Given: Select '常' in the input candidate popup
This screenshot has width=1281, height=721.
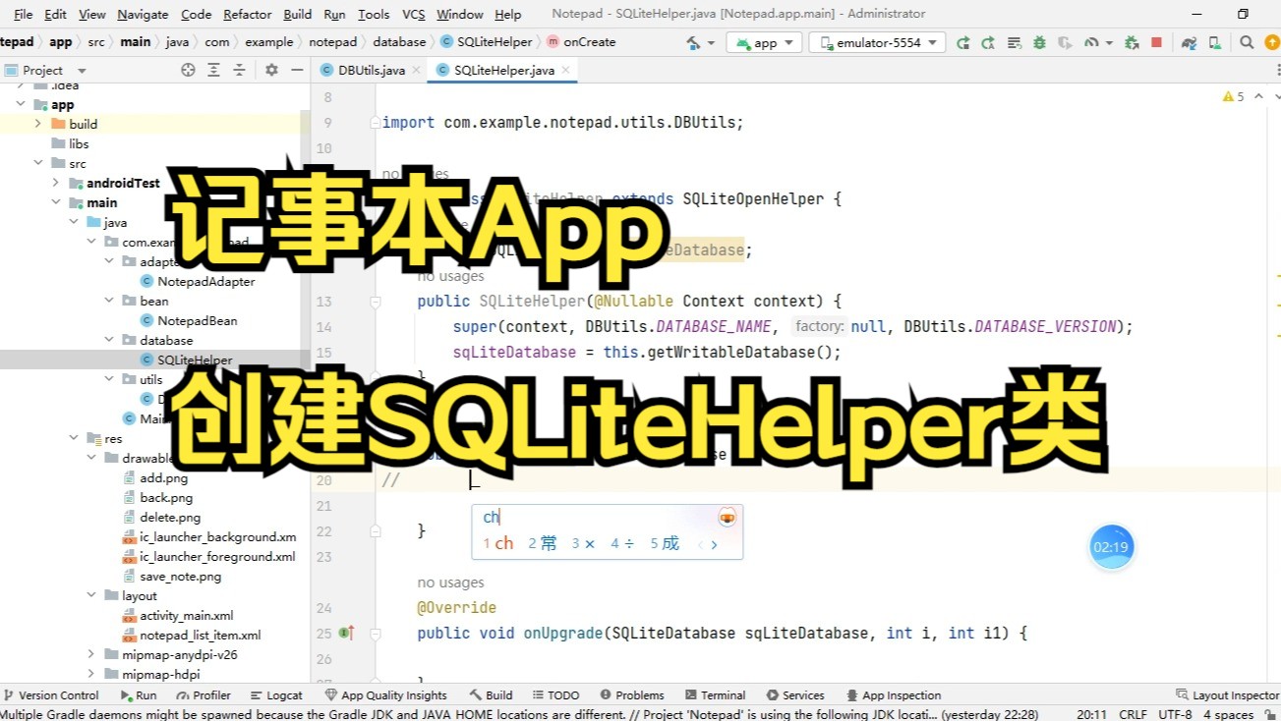Looking at the screenshot, I should point(548,542).
